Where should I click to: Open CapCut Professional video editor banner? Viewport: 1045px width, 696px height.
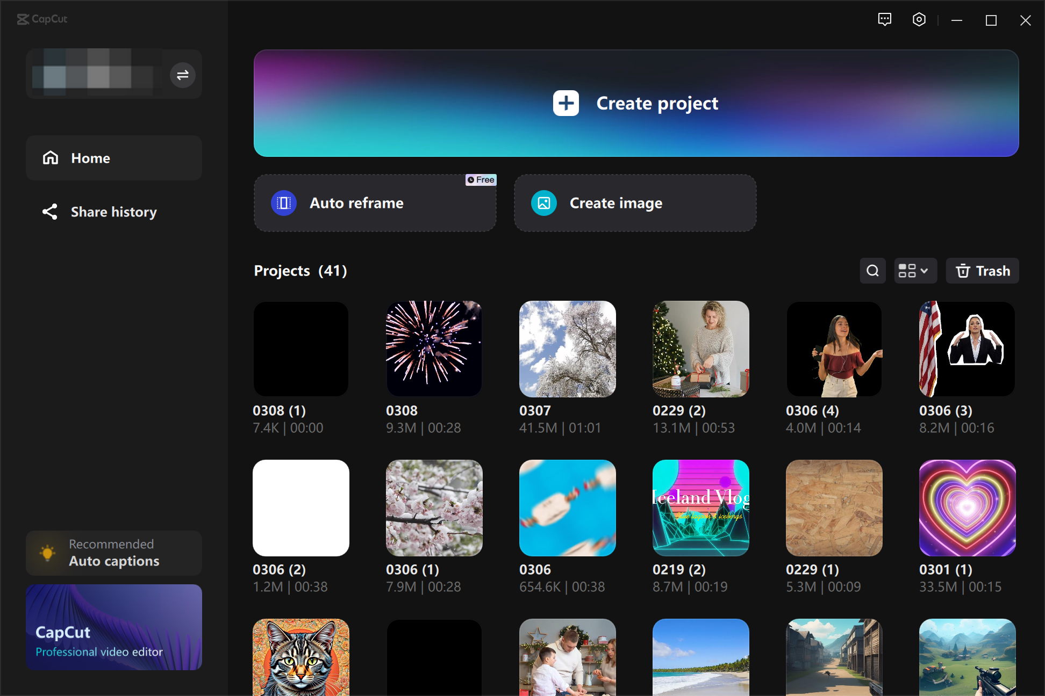tap(113, 627)
